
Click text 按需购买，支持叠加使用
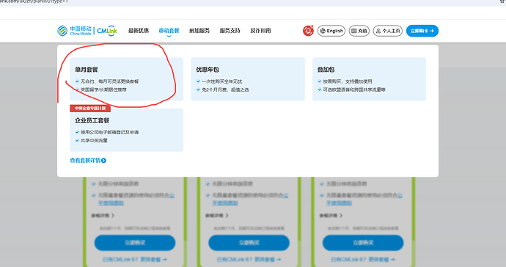tap(348, 81)
